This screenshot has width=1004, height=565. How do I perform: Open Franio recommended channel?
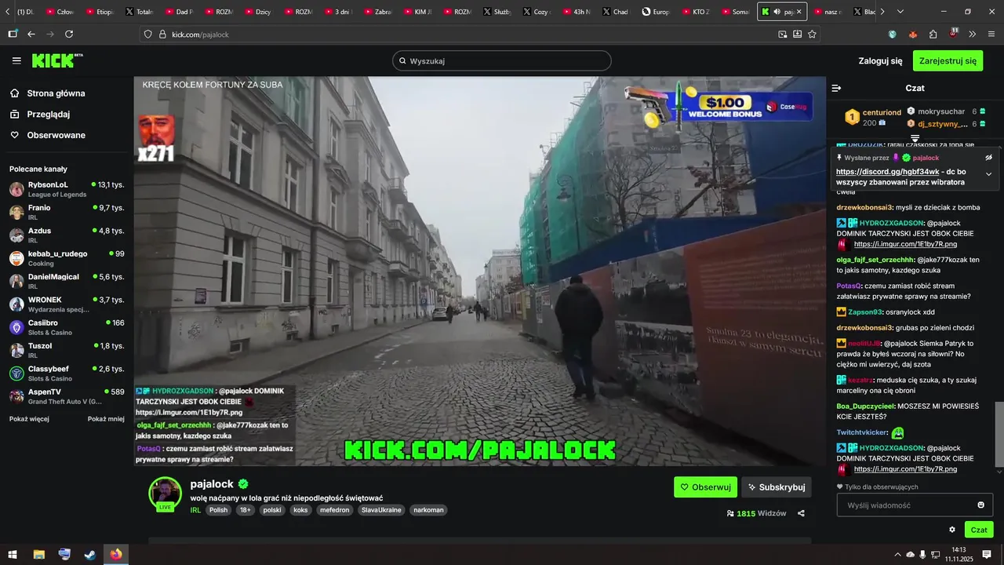click(67, 212)
